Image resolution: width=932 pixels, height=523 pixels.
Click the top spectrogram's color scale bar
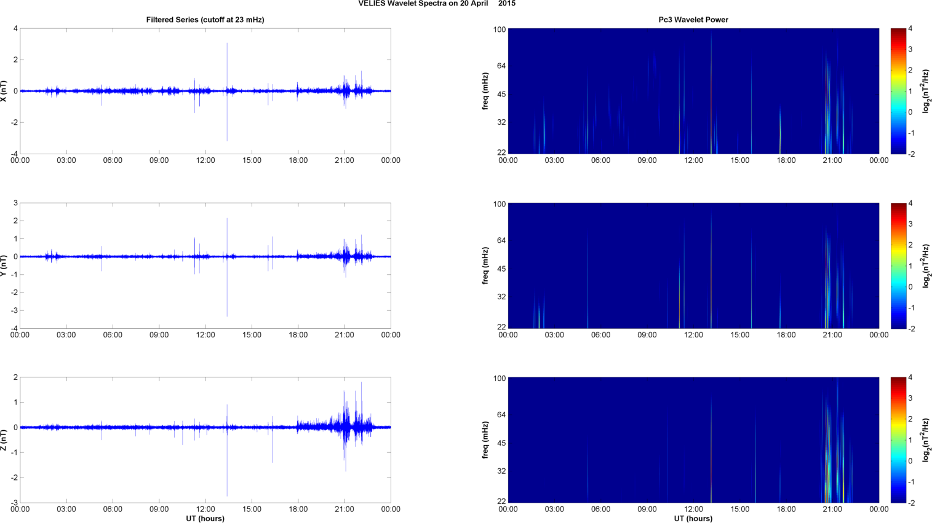point(898,91)
